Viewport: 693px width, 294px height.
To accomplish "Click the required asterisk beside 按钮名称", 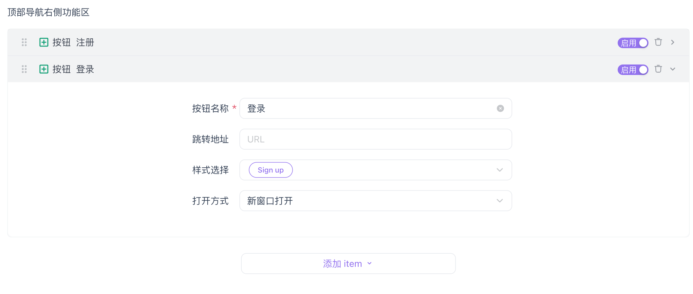I will pos(234,107).
